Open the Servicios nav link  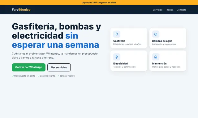[157, 10]
